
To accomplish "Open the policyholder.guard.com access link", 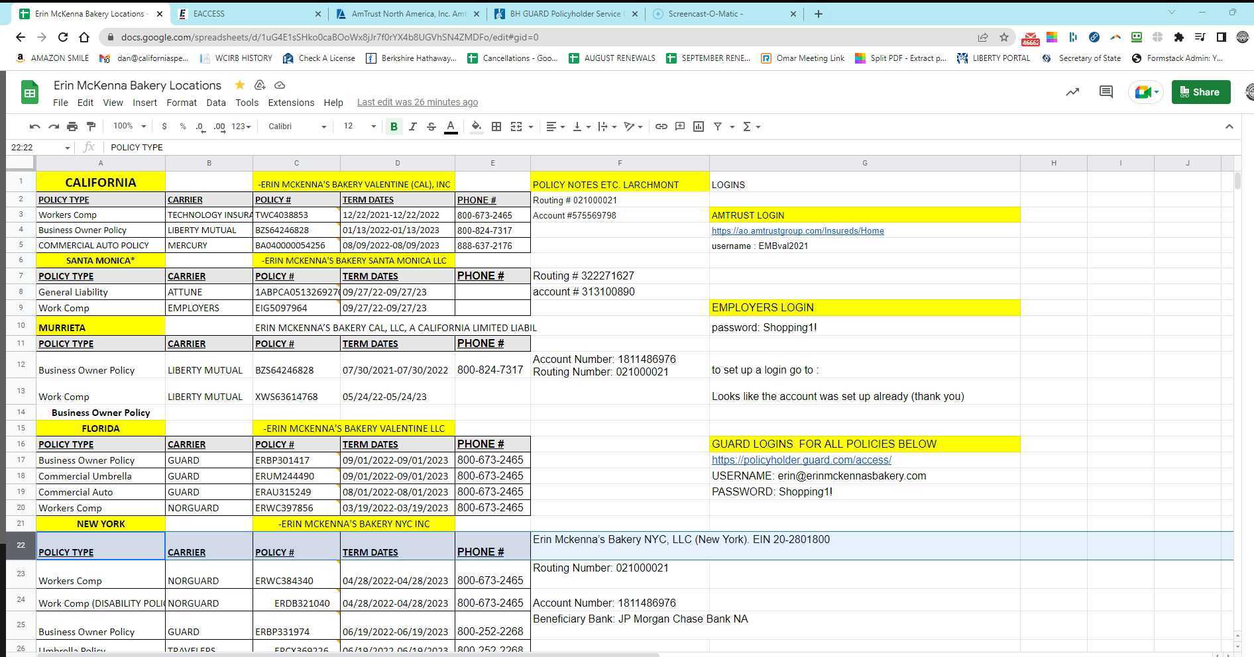I will pyautogui.click(x=801, y=460).
